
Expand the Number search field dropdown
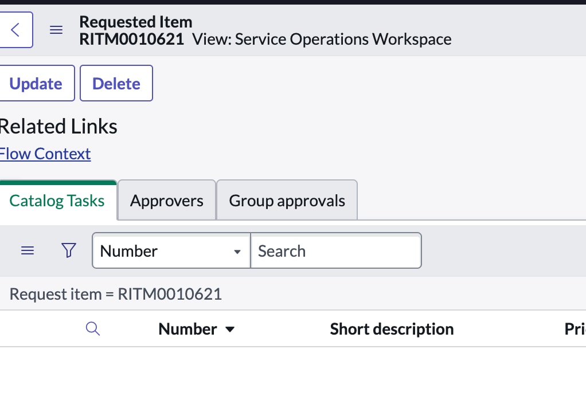(171, 250)
